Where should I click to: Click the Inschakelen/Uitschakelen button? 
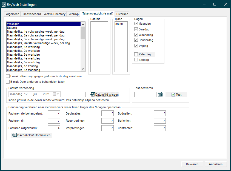[x=32, y=135]
